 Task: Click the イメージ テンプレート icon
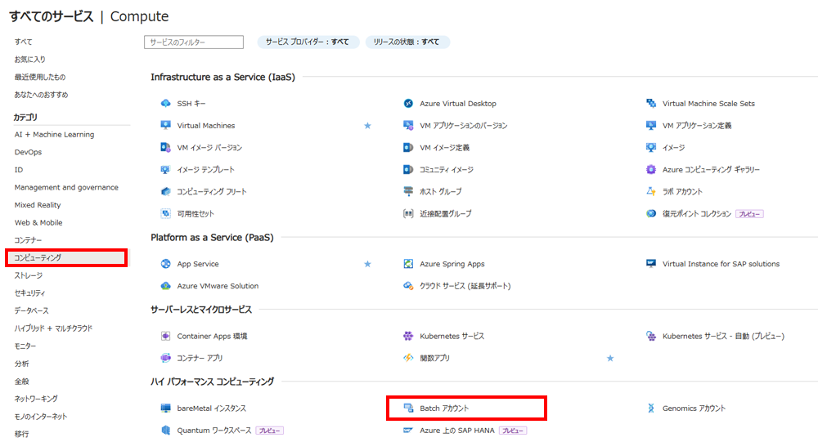[x=165, y=169]
